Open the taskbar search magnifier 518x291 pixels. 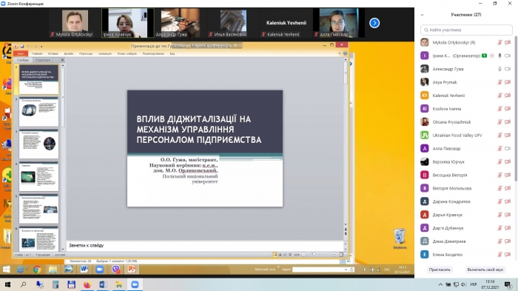[24, 284]
